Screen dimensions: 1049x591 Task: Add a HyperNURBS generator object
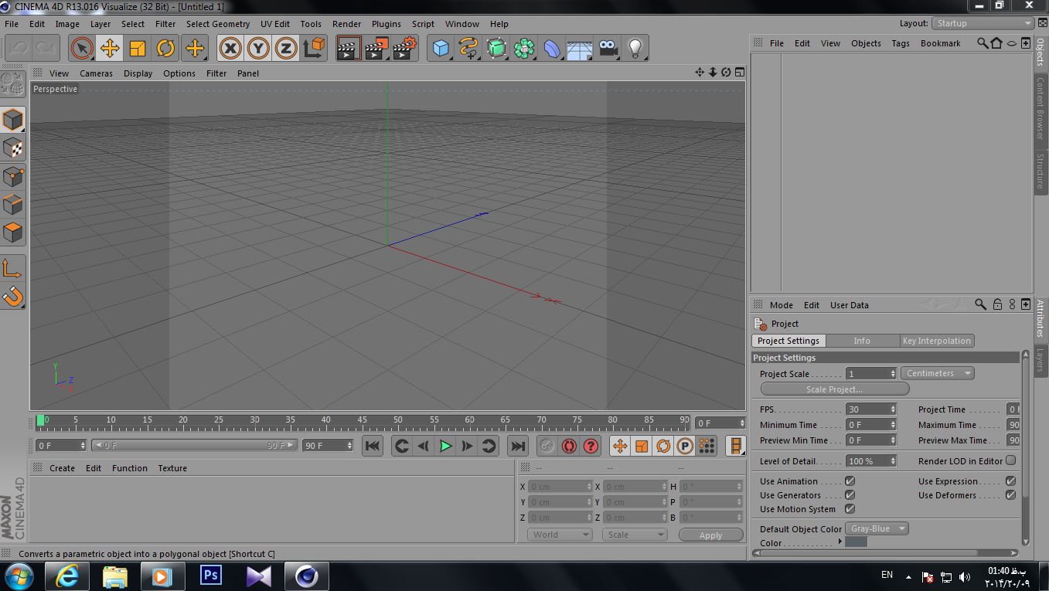click(496, 49)
